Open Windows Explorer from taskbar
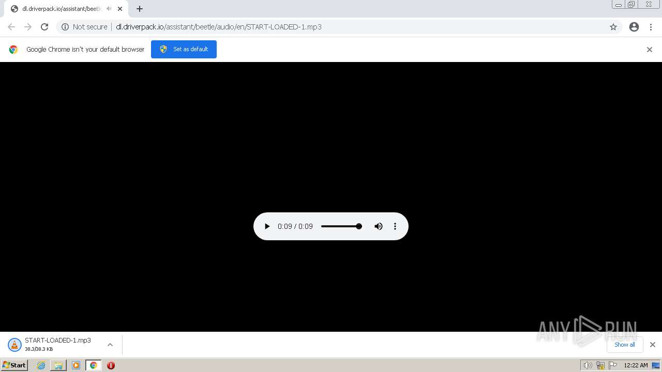 [x=58, y=365]
